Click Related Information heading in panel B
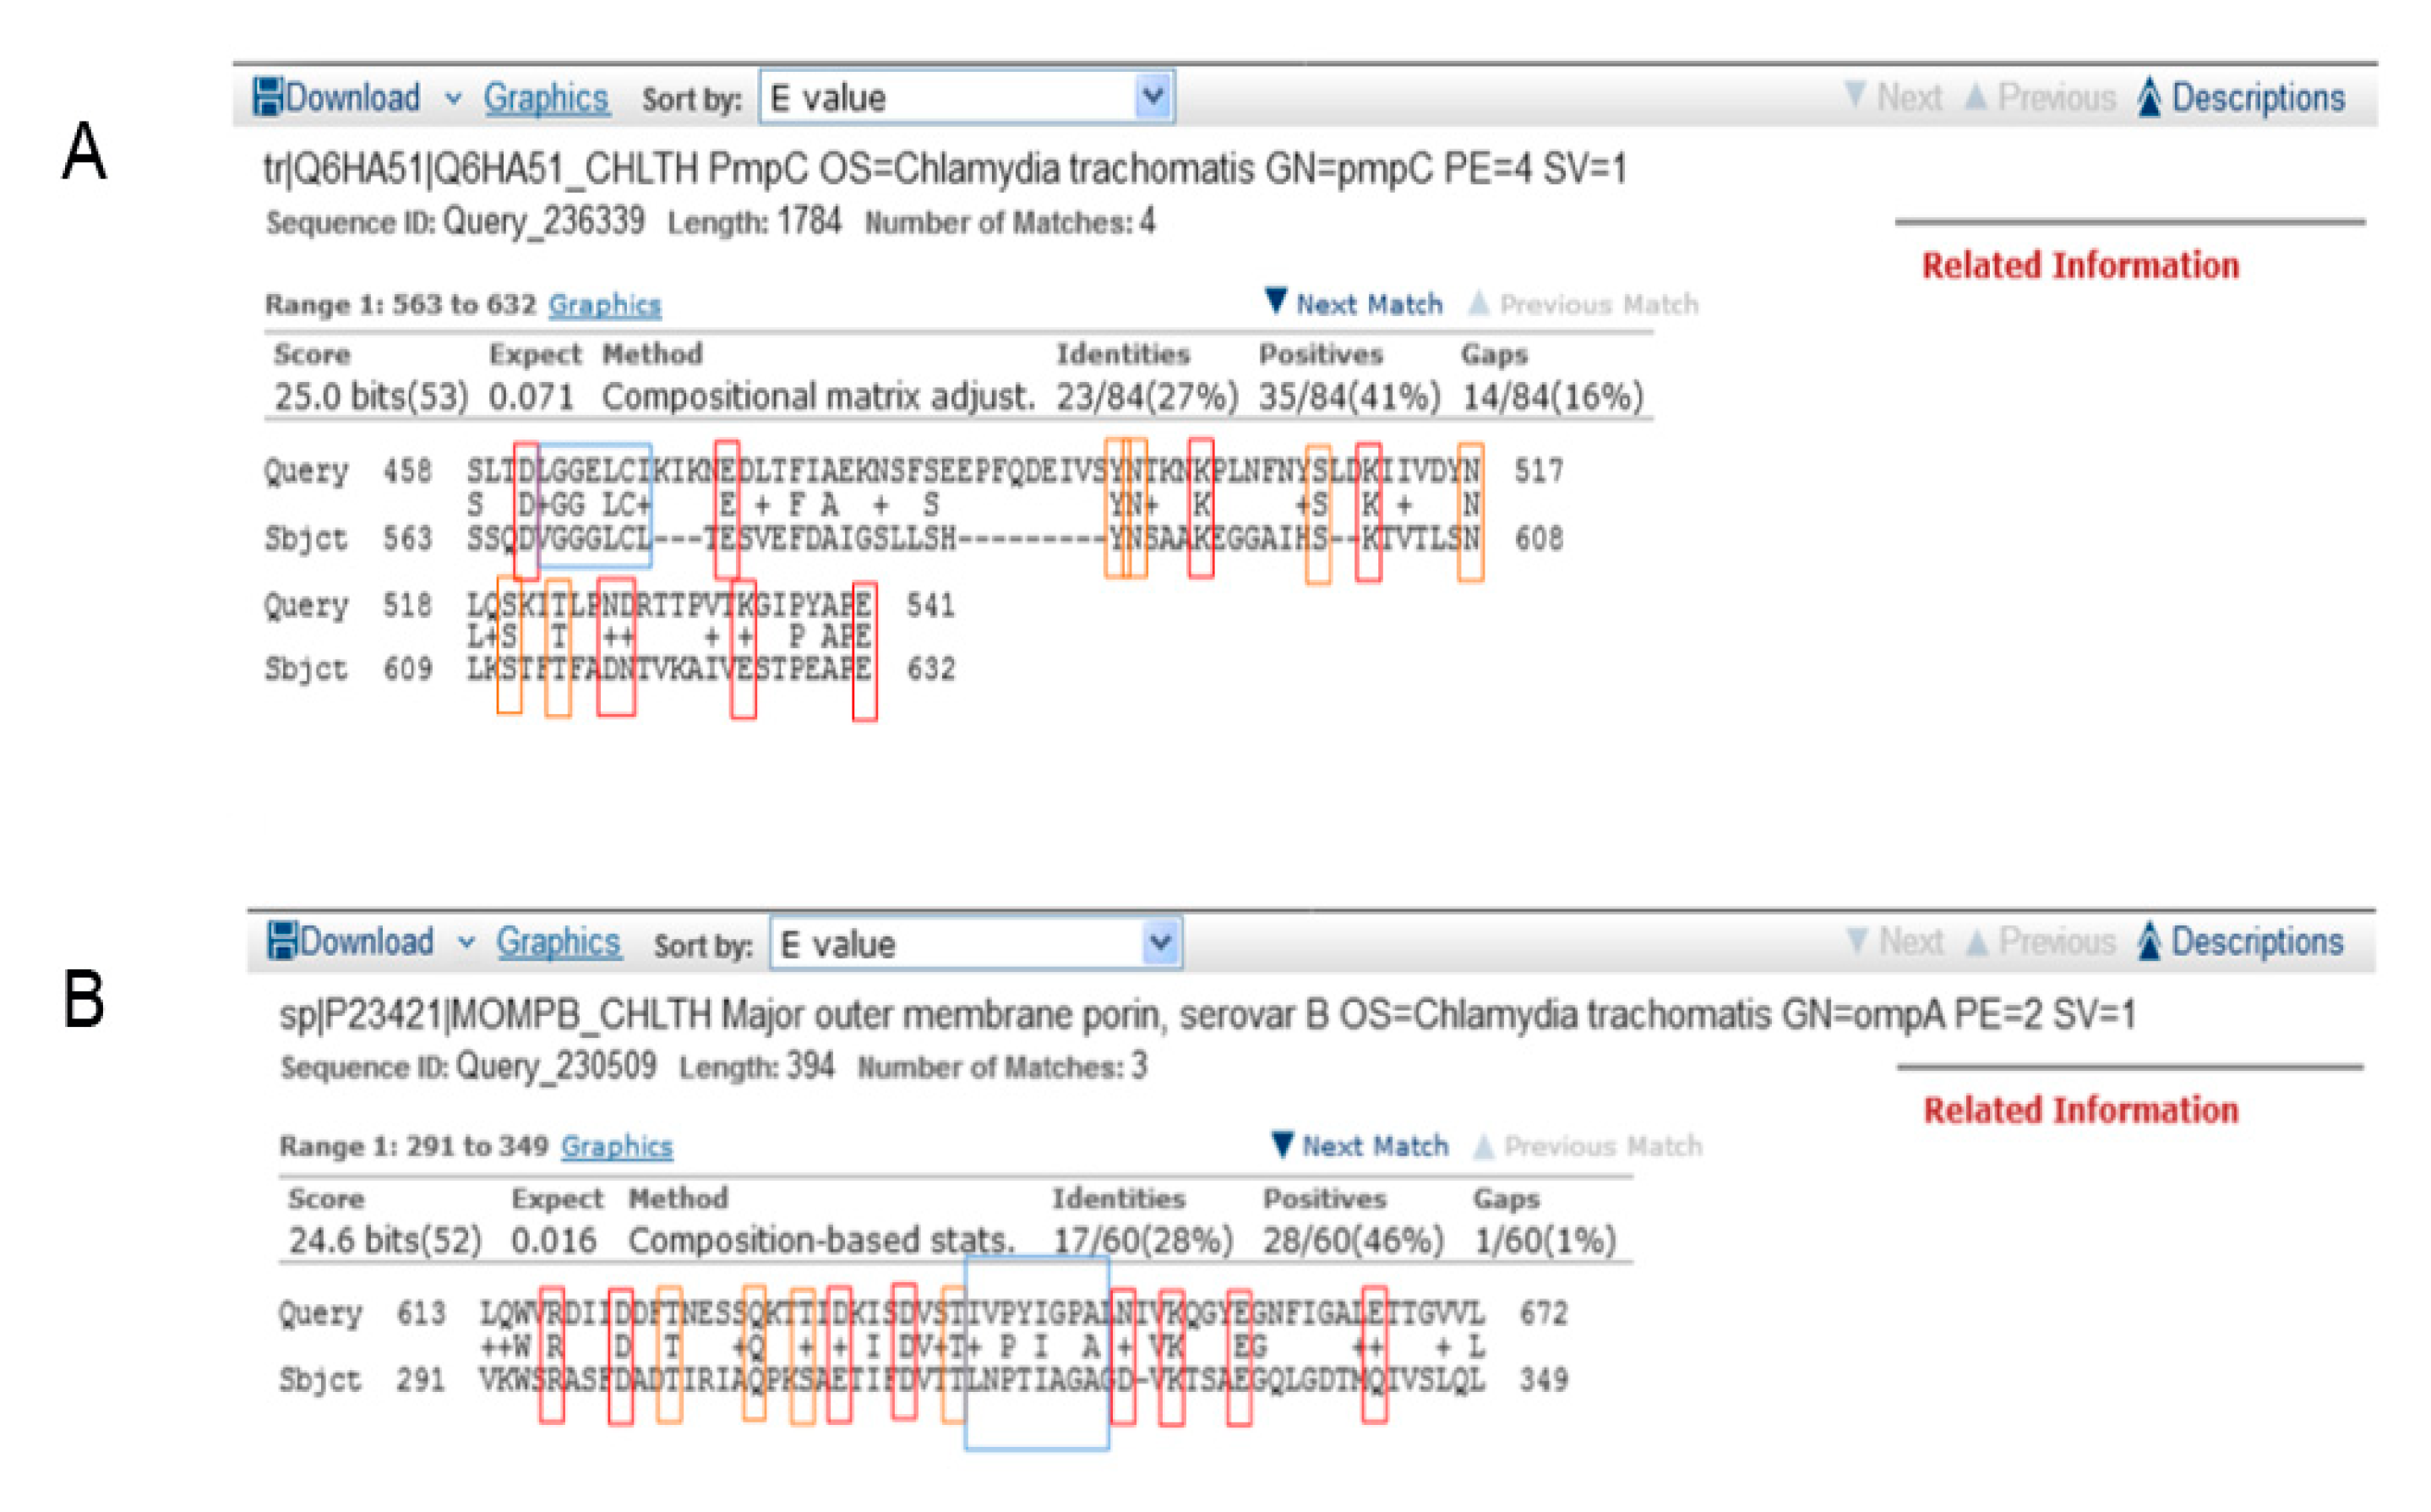Screen dimensions: 2431x1512 pyautogui.click(x=2080, y=1110)
